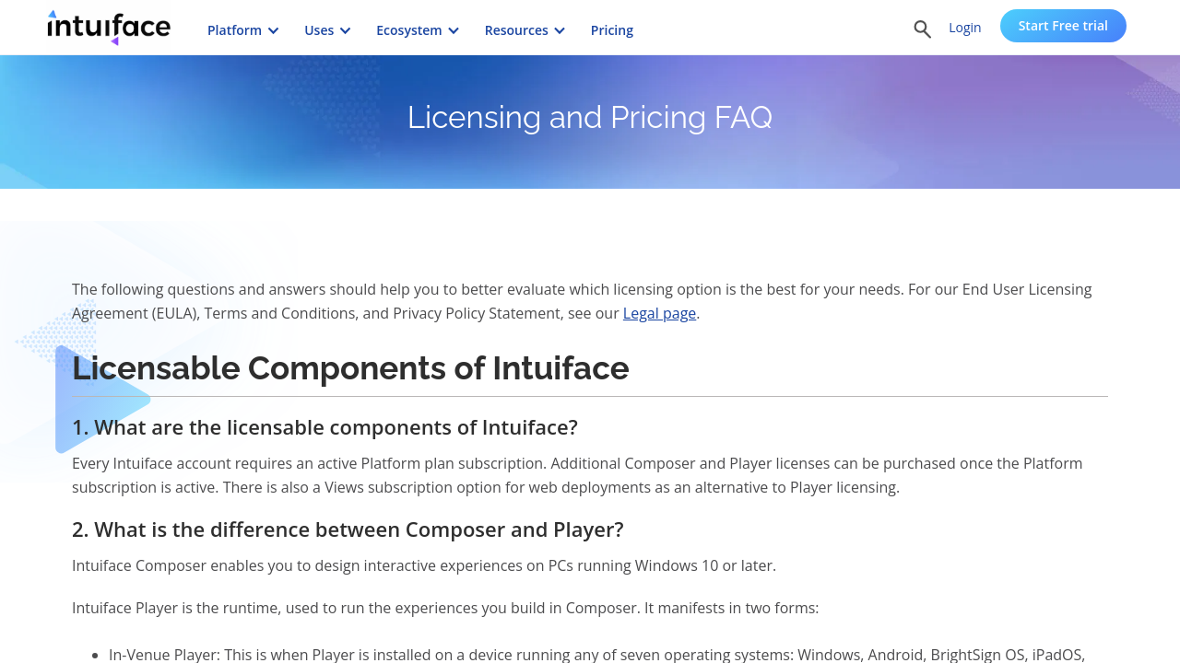1180x663 pixels.
Task: Open the Ecosystem menu label
Action: 408,30
